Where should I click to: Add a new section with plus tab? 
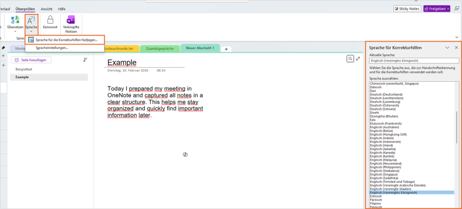pos(226,49)
